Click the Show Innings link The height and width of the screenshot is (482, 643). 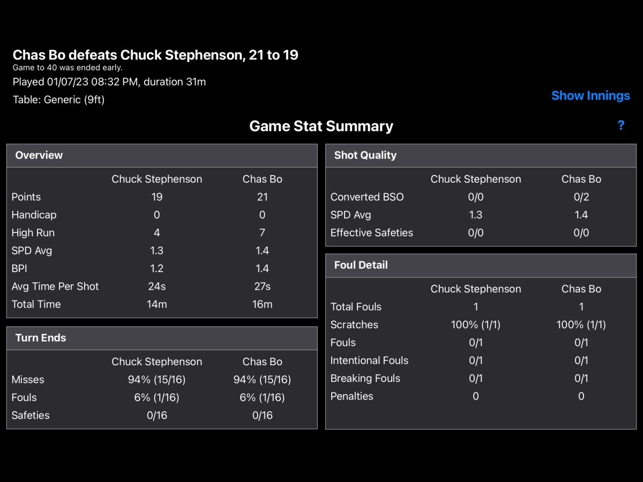pyautogui.click(x=590, y=96)
